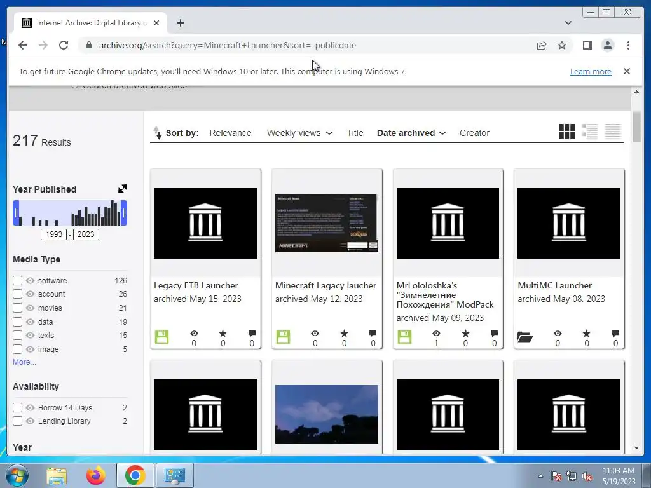651x488 pixels.
Task: Check the image media type checkbox
Action: coord(17,349)
